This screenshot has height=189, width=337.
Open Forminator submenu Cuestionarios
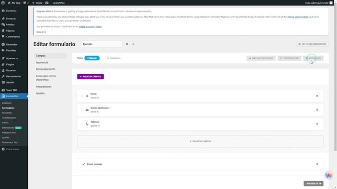click(9, 118)
